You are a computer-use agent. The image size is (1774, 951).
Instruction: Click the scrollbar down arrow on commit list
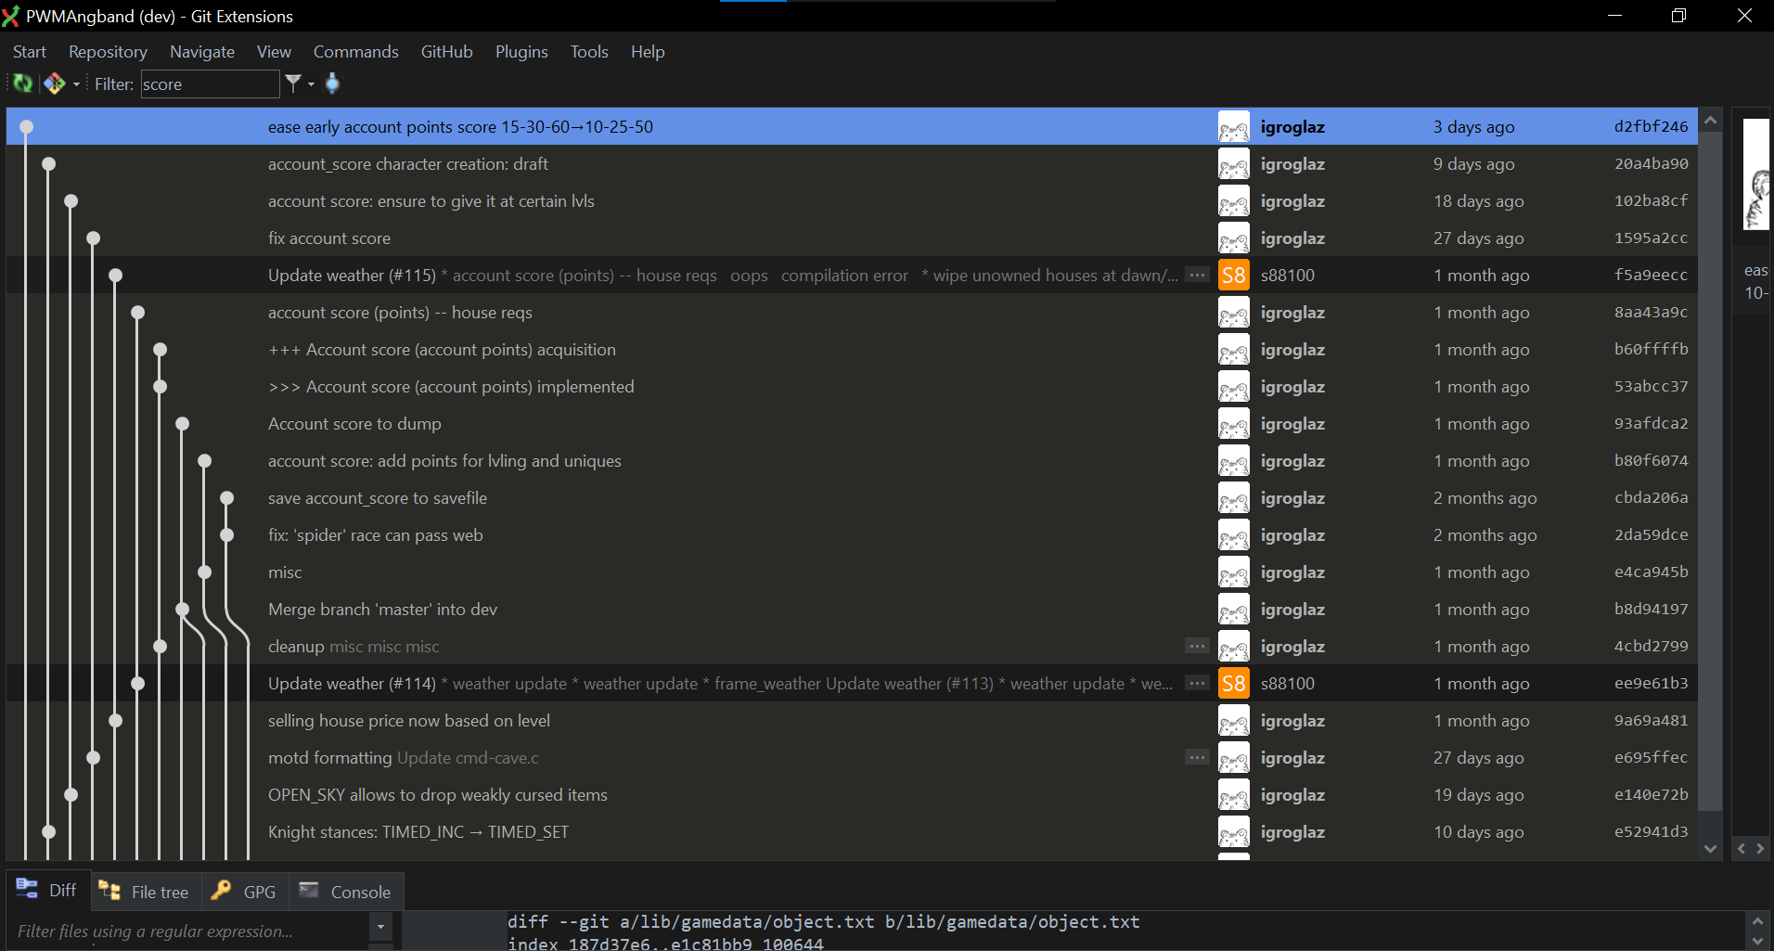(x=1710, y=848)
